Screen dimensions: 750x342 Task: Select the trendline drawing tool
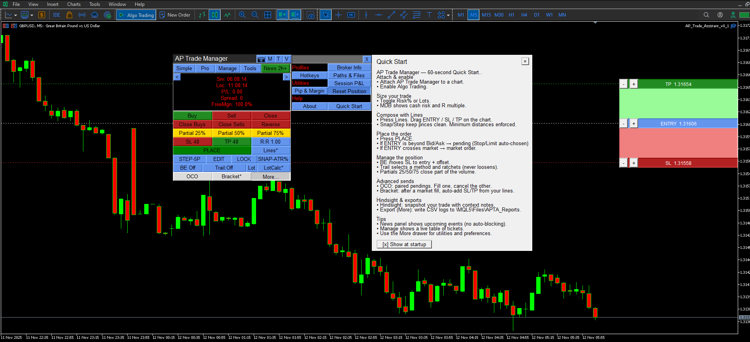[x=391, y=15]
